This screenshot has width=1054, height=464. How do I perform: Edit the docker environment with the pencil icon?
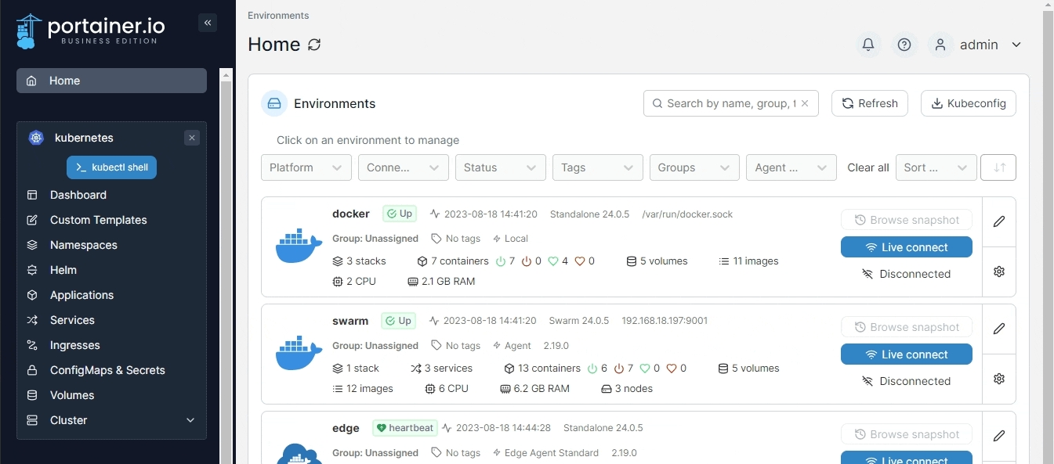click(x=998, y=221)
